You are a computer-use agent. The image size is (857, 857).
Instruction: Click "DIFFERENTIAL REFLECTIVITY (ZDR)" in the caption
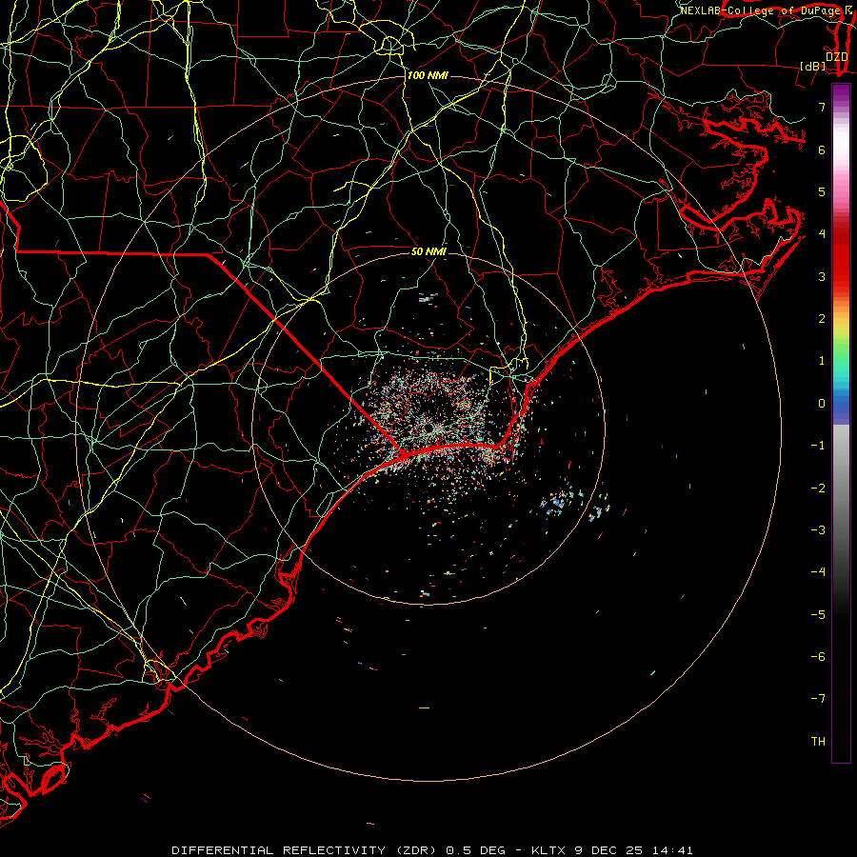pos(306,850)
